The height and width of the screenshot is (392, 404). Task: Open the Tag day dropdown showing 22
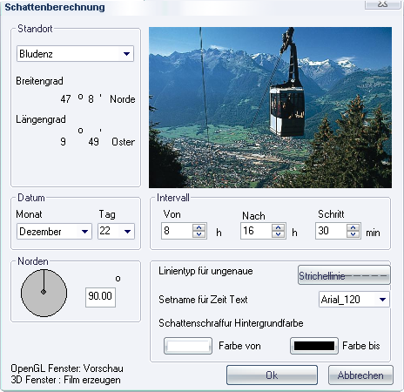(x=116, y=231)
